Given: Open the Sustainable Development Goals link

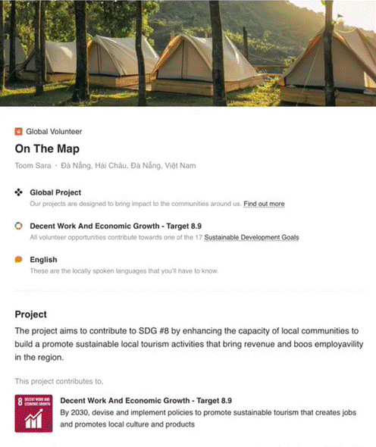Looking at the screenshot, I should coord(252,237).
